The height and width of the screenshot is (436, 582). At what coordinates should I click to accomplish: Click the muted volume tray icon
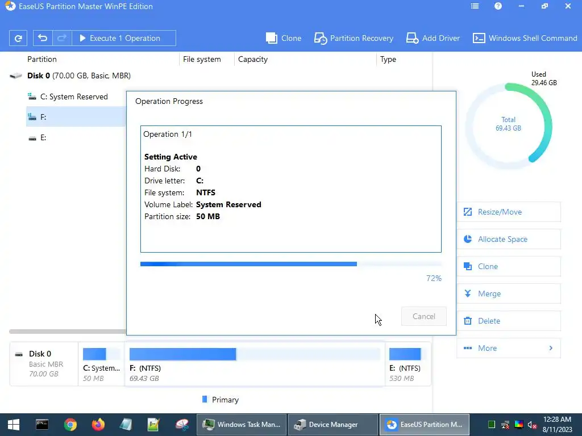[x=532, y=425]
